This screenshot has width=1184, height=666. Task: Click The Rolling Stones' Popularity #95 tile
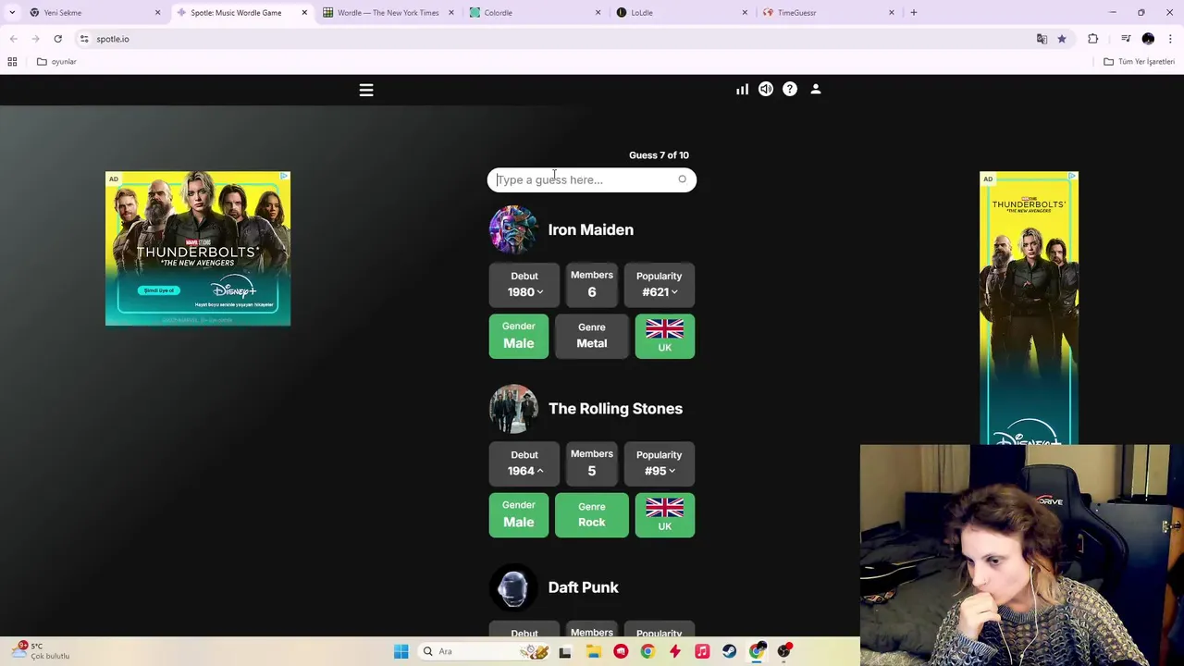(x=659, y=462)
